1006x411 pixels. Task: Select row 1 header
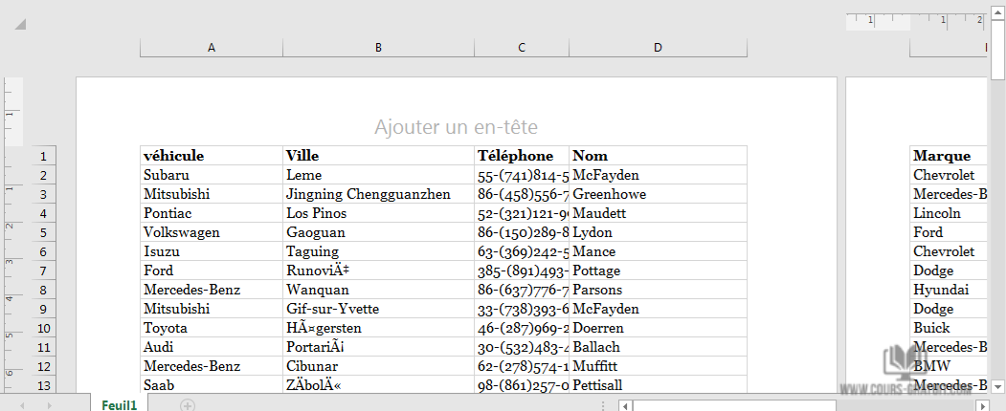pyautogui.click(x=42, y=156)
